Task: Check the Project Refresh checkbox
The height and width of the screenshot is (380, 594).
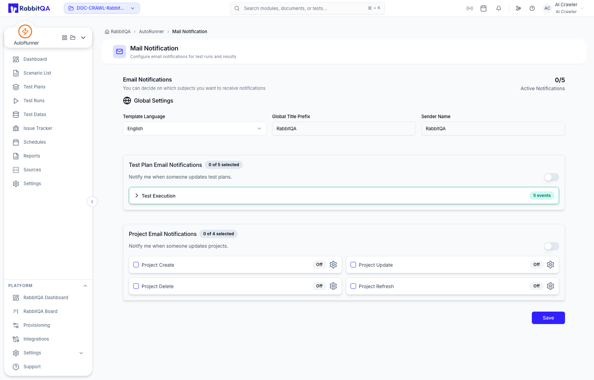Action: pyautogui.click(x=353, y=286)
